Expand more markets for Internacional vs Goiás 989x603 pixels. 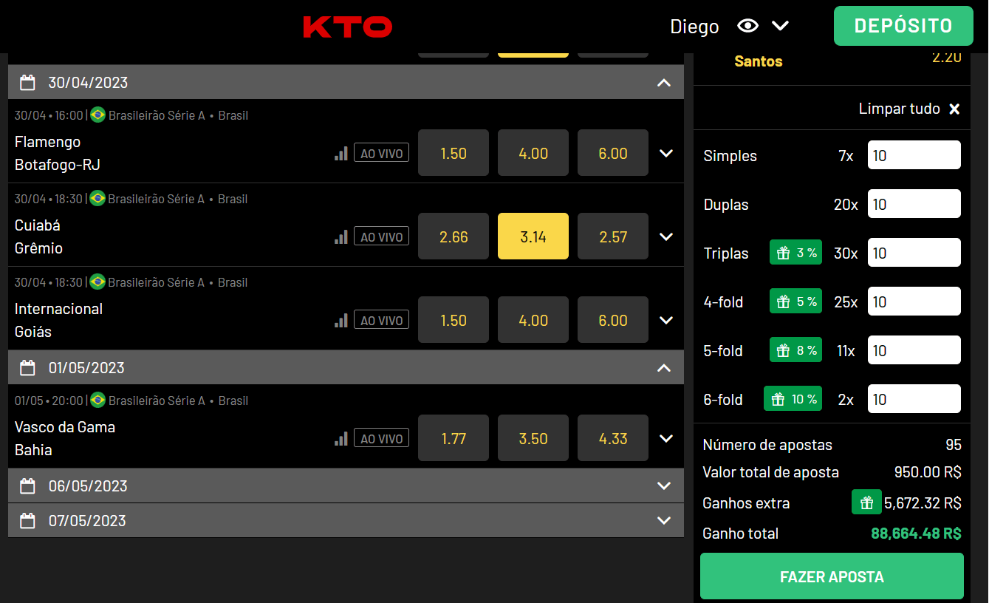[x=666, y=320]
